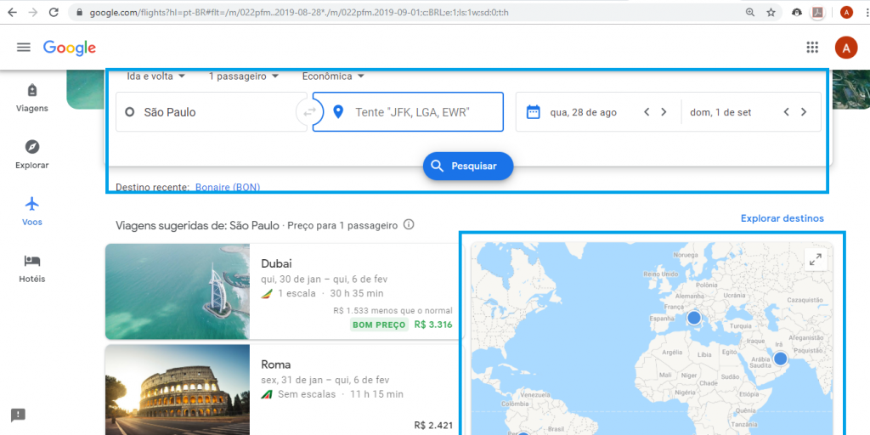Go back in the browser
Screen dimensions: 870x435
tap(12, 12)
